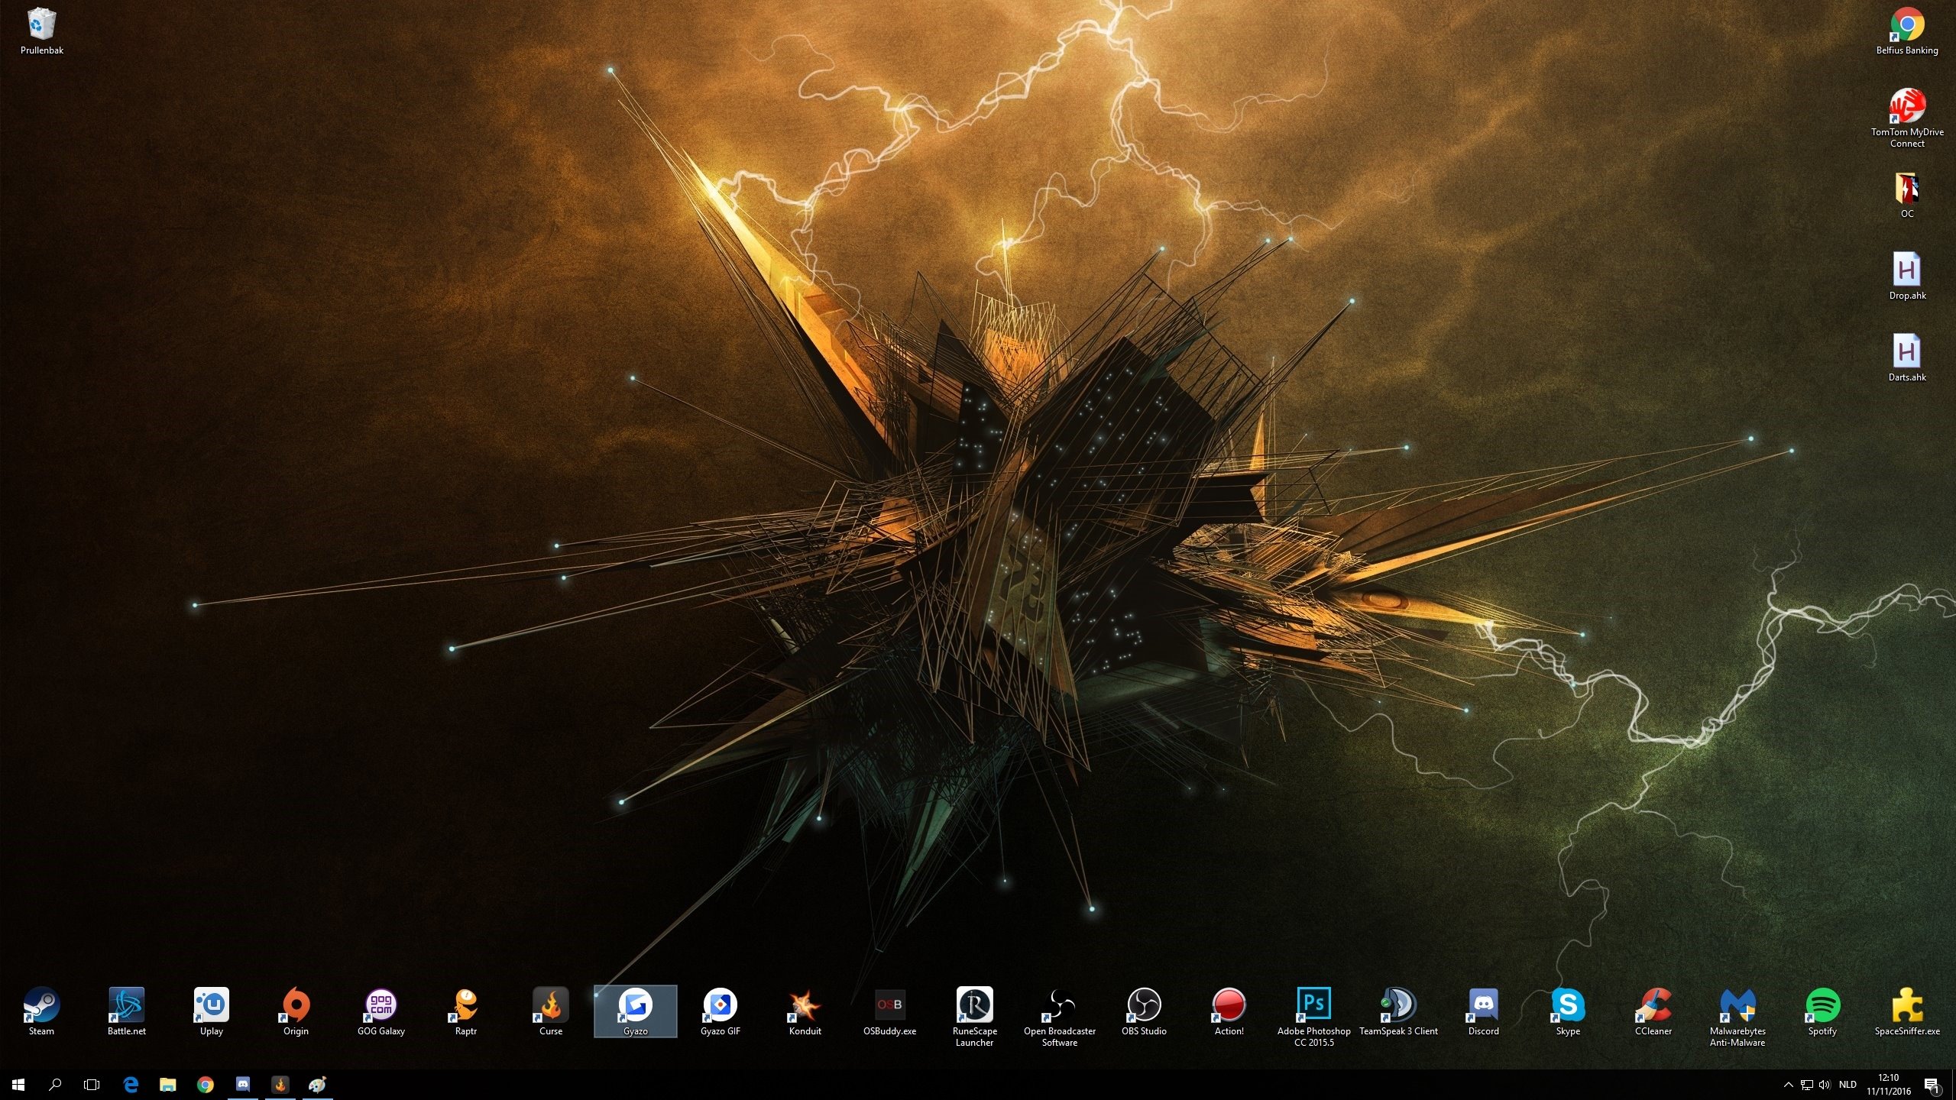Select the OSBuddy.exe desktop icon

[889, 1011]
